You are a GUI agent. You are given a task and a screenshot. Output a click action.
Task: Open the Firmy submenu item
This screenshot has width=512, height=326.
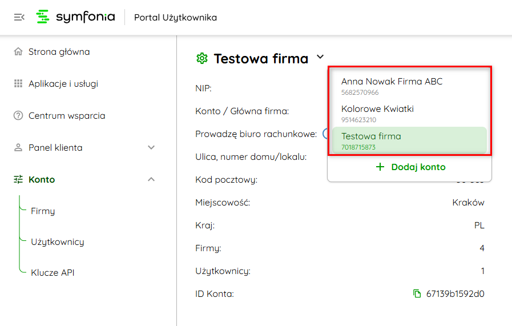(x=43, y=211)
